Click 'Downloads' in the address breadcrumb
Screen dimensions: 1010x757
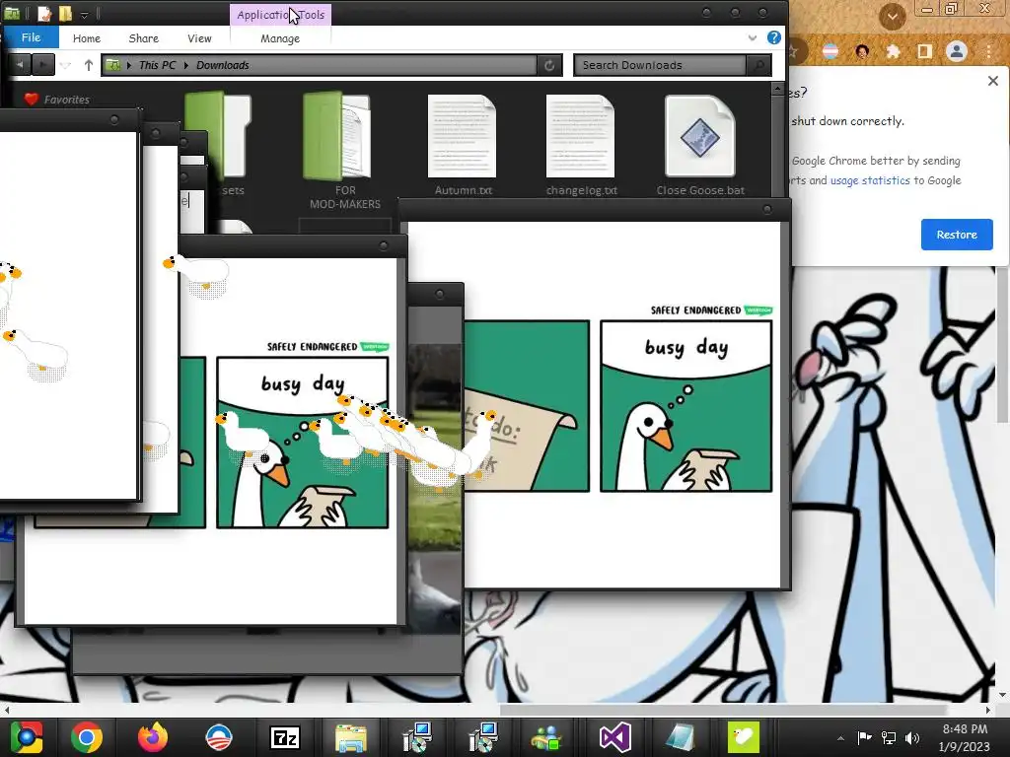tap(222, 65)
